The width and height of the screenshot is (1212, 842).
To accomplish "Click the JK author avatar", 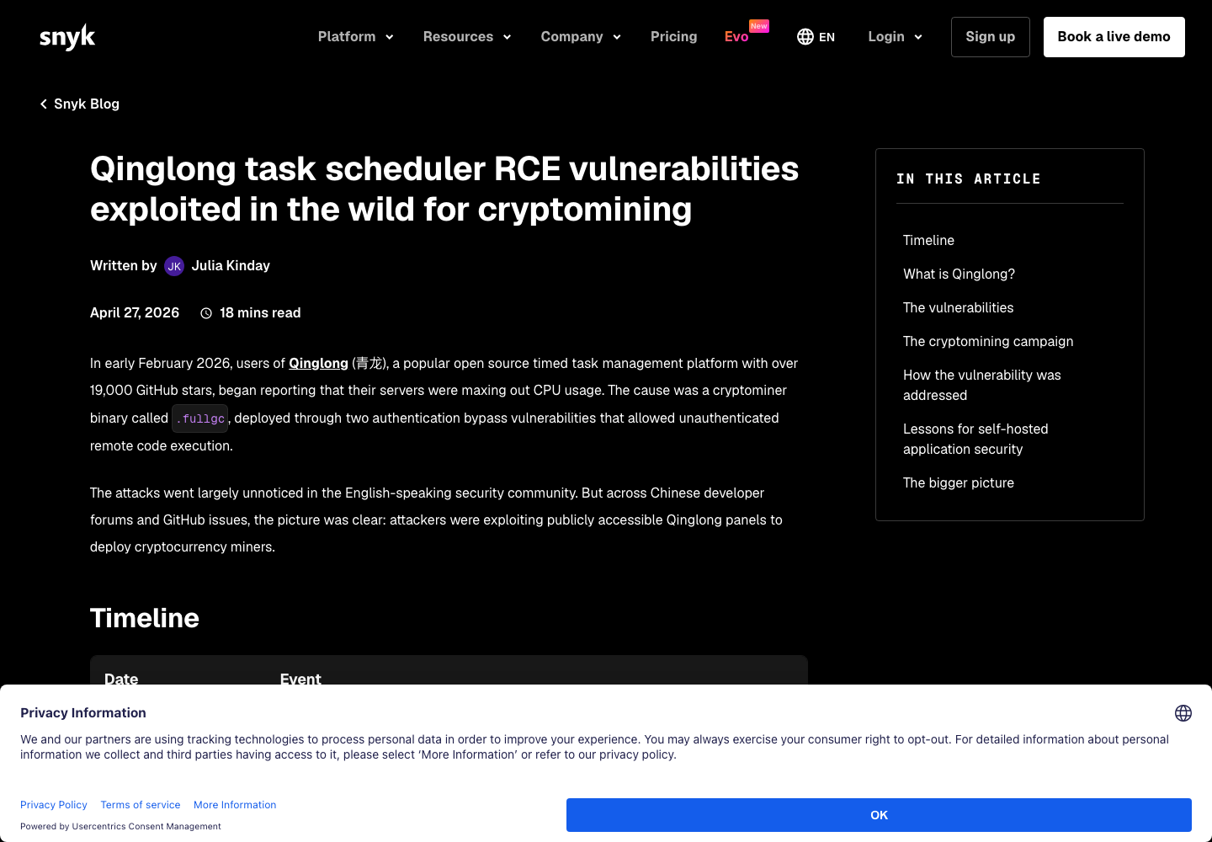I will point(174,266).
